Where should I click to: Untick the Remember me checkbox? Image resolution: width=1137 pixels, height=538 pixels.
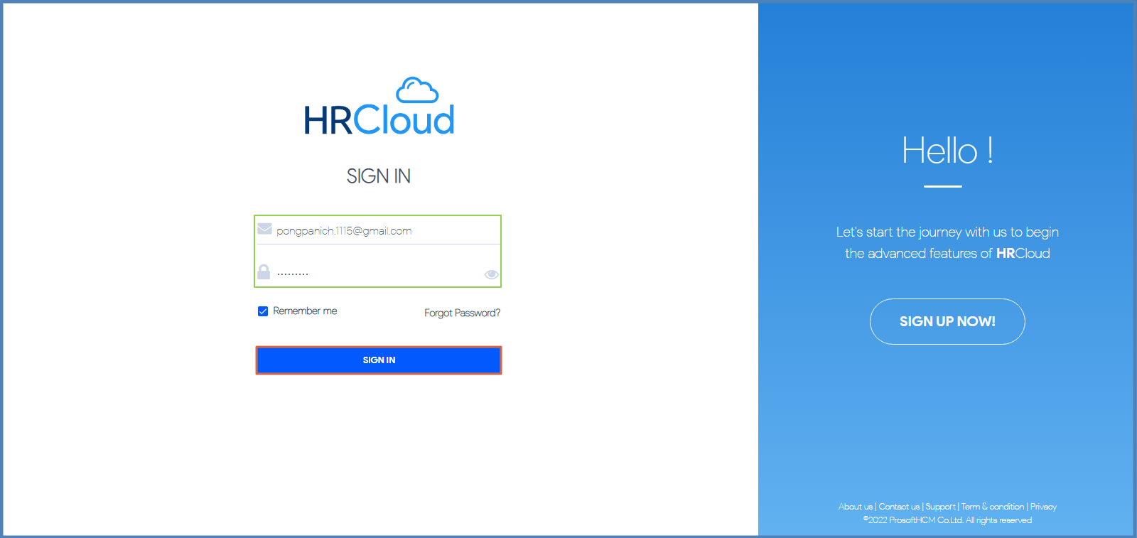[263, 311]
